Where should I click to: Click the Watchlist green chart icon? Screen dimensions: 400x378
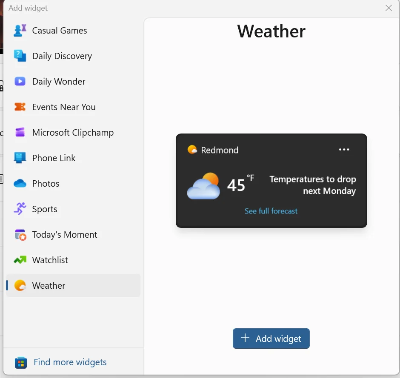[20, 260]
